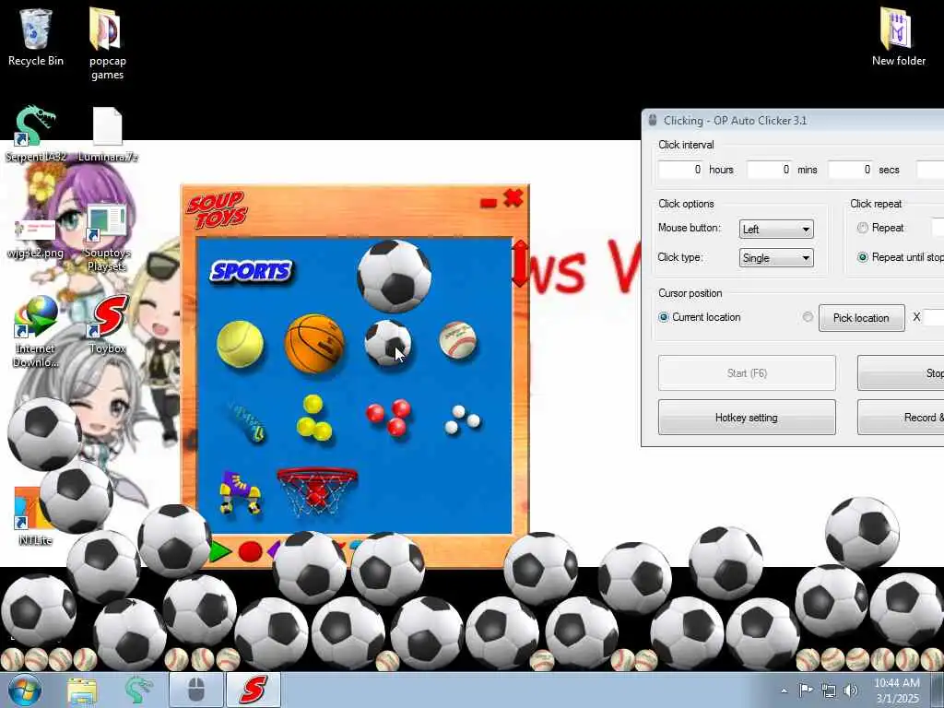Open the Click type dropdown
Viewport: 944px width, 708px height.
pyautogui.click(x=776, y=258)
